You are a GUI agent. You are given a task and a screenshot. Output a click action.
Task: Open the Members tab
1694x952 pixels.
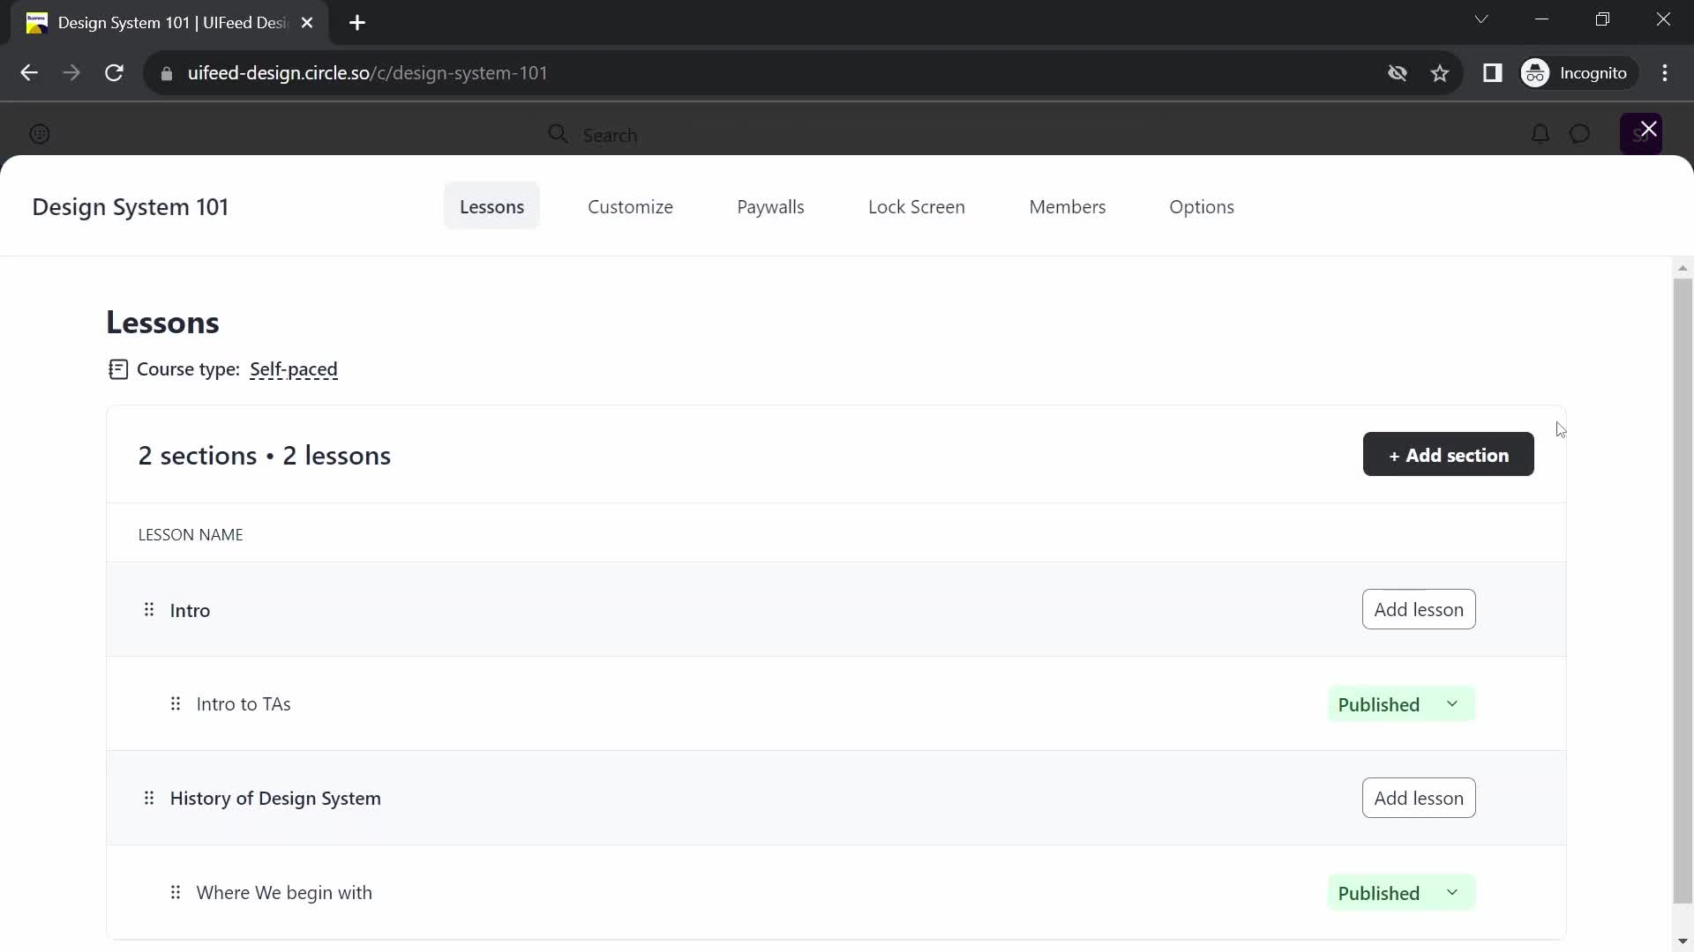(1067, 207)
